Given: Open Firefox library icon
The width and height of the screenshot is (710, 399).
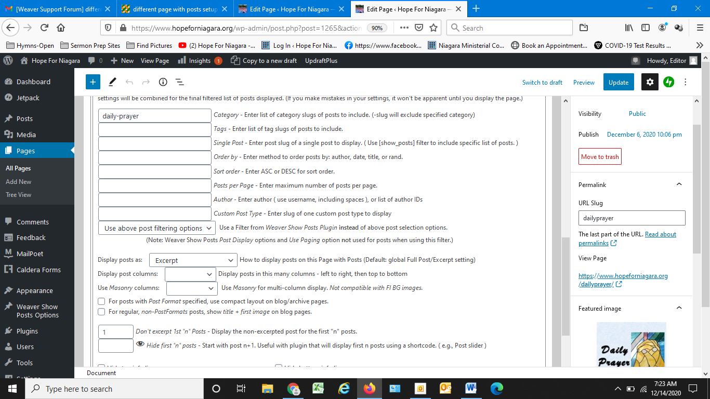Looking at the screenshot, I should (629, 28).
